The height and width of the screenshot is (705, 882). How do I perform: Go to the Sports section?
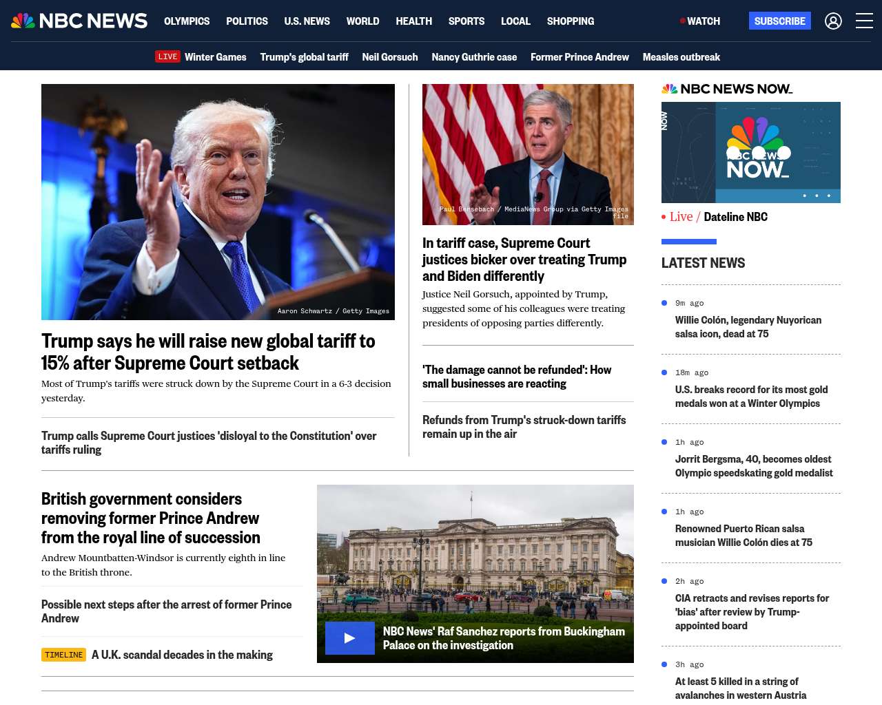click(466, 21)
